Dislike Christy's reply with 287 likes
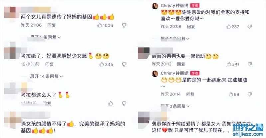 point(250,27)
